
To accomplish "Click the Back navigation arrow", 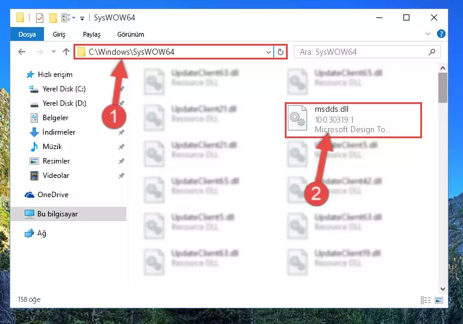I will coord(22,52).
